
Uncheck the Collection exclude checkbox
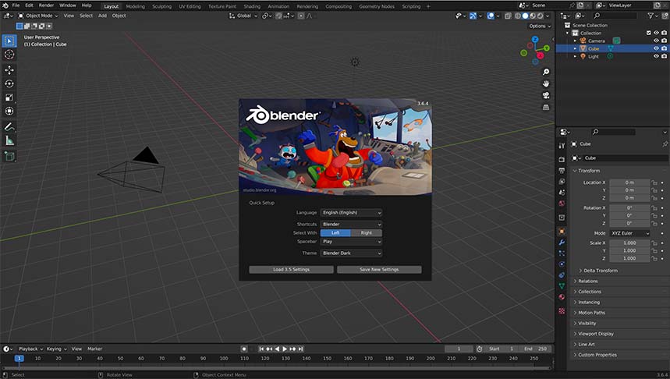pos(648,33)
